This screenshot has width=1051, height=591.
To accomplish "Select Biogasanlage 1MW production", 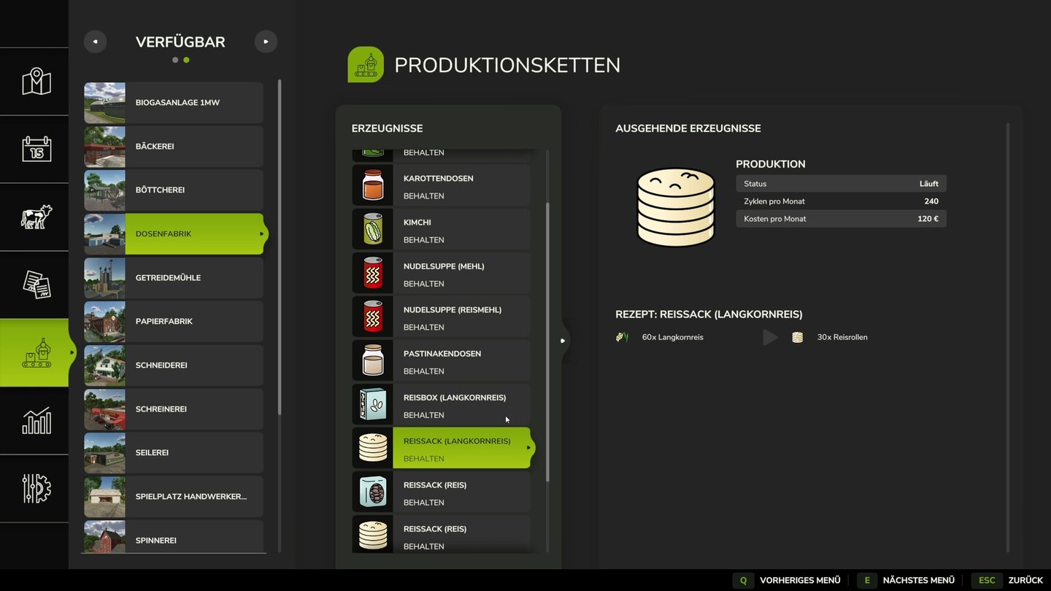I will coord(174,103).
